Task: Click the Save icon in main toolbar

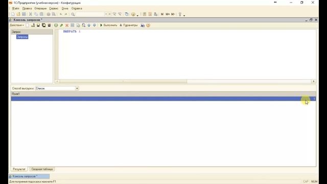Action: (x=24, y=14)
